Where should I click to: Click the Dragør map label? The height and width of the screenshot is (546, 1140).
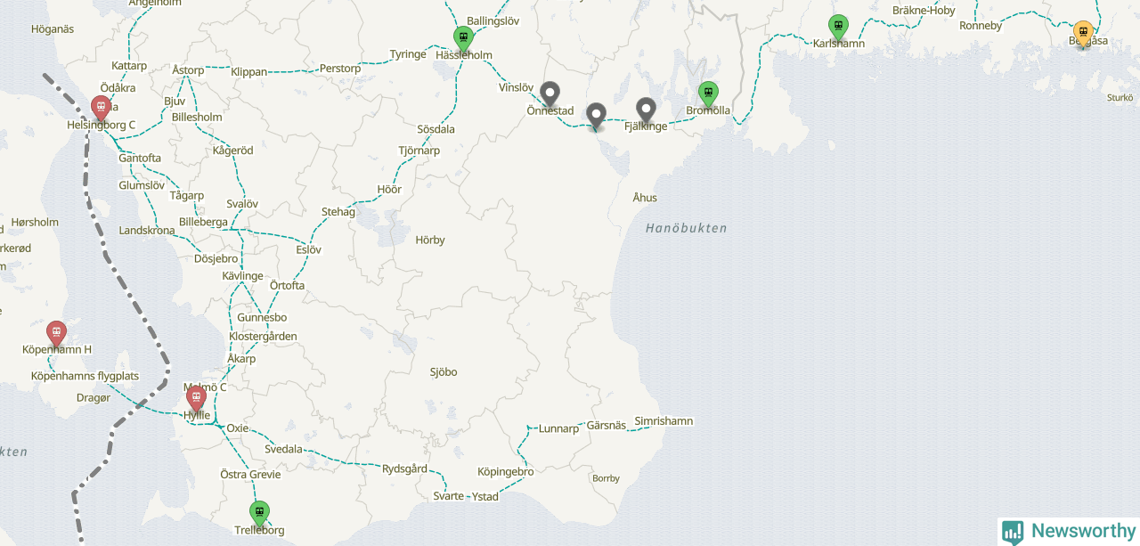tap(94, 398)
